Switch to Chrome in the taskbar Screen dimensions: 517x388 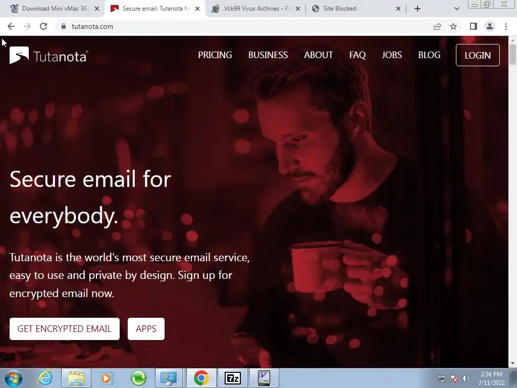[201, 378]
